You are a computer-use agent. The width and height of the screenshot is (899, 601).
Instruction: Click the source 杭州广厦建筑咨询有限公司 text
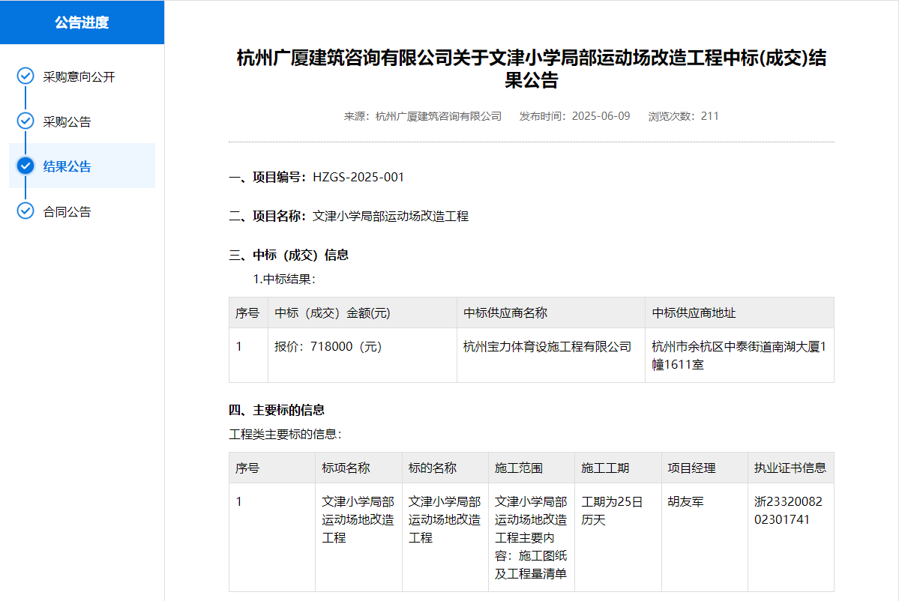438,116
